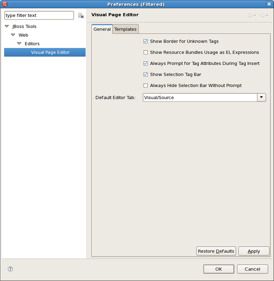Open the Default Editor Tab dropdown

coord(261,98)
